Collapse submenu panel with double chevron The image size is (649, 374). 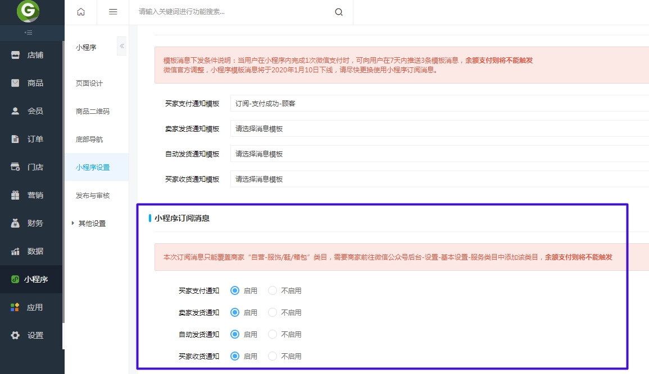click(x=121, y=46)
